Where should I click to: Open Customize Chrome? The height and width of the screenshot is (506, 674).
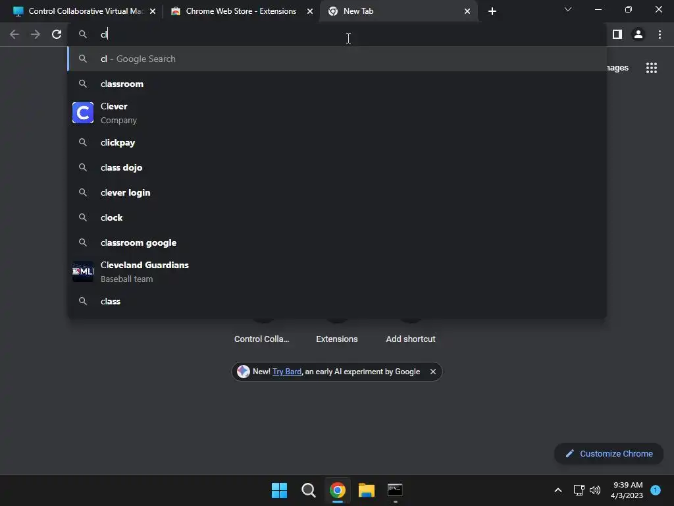(x=609, y=453)
